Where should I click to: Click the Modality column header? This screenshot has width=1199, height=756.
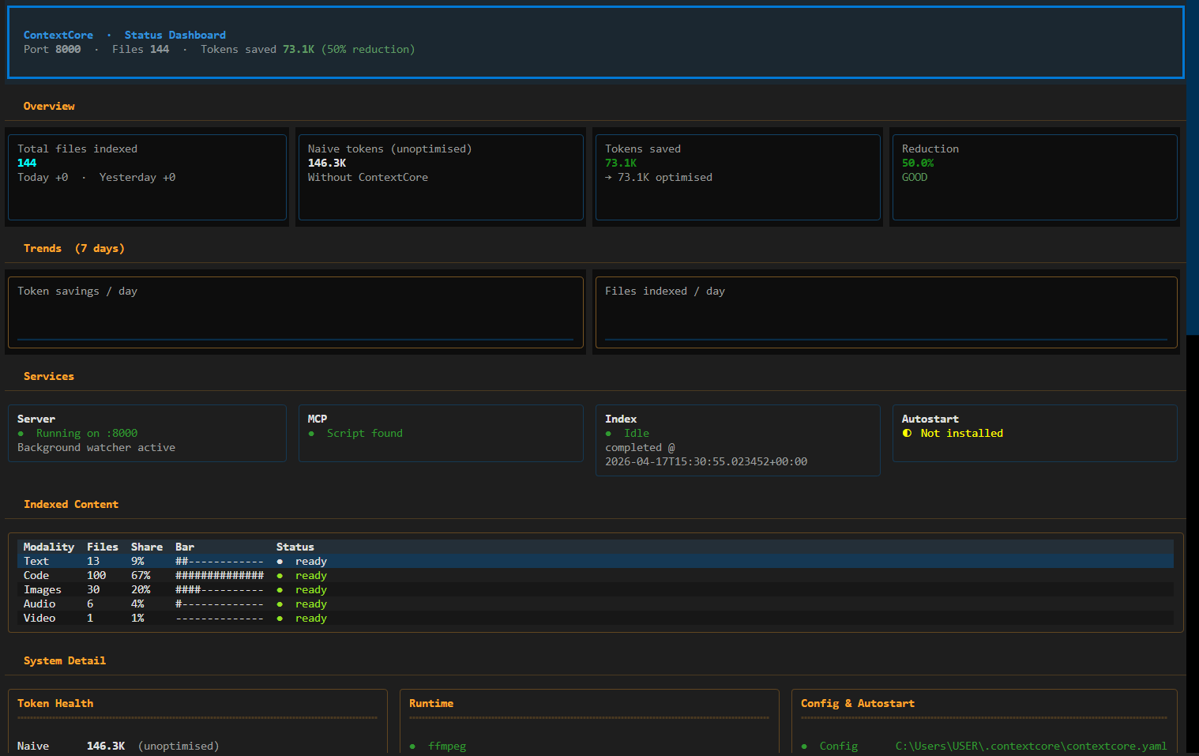(x=49, y=547)
